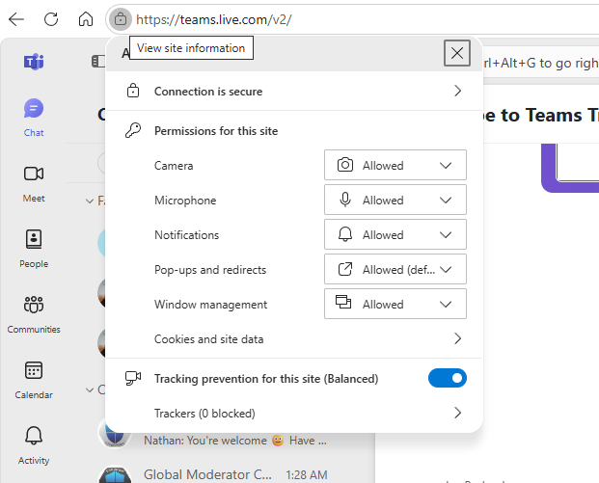View the Activity bell icon

tap(34, 435)
